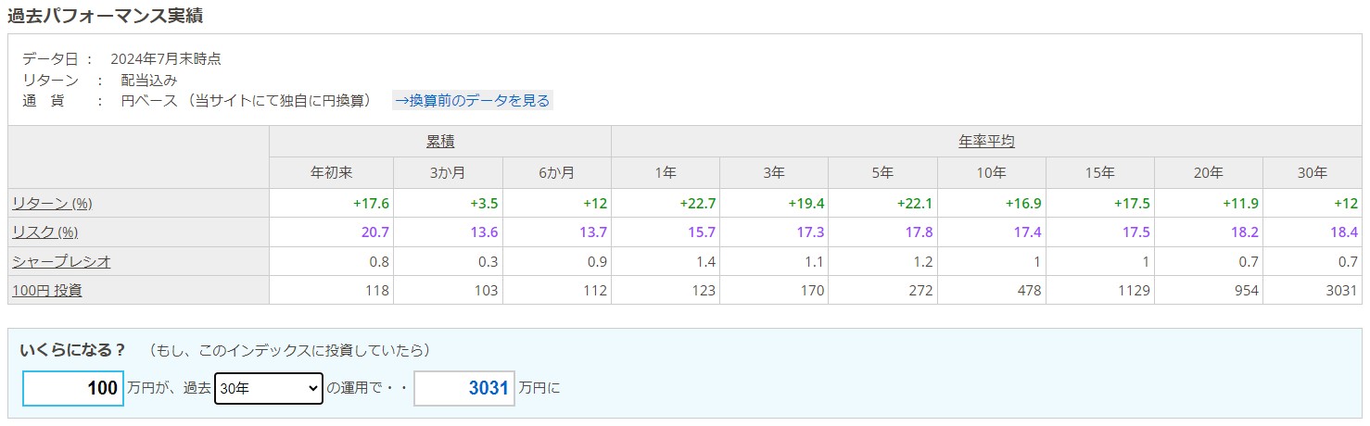Viewport: 1370px width, 426px height.
Task: Click the 0.3 three-month Sharpe ratio
Action: click(488, 262)
